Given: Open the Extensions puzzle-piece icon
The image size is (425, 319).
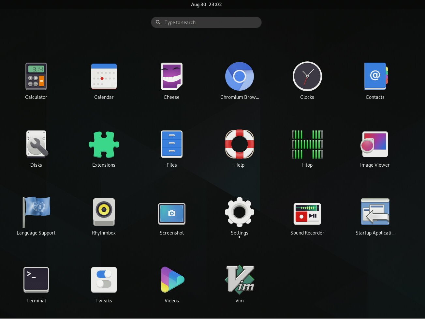Looking at the screenshot, I should tap(104, 144).
